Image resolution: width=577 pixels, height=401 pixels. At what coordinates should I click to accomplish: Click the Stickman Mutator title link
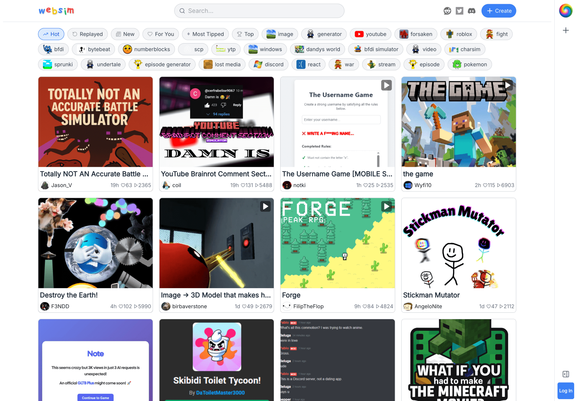tap(431, 295)
